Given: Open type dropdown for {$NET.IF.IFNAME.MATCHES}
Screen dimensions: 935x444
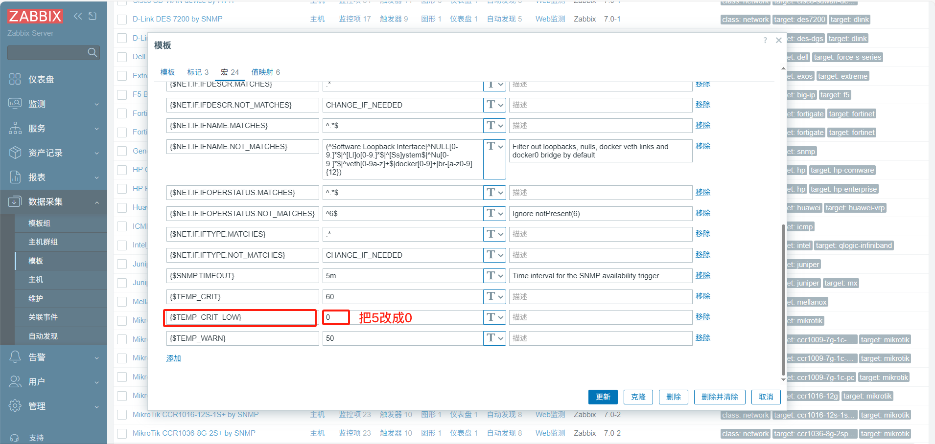Looking at the screenshot, I should (494, 126).
